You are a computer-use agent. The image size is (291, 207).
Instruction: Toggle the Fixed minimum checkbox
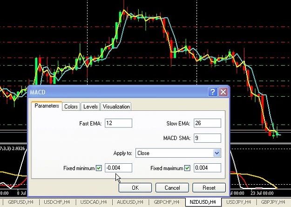coord(99,168)
